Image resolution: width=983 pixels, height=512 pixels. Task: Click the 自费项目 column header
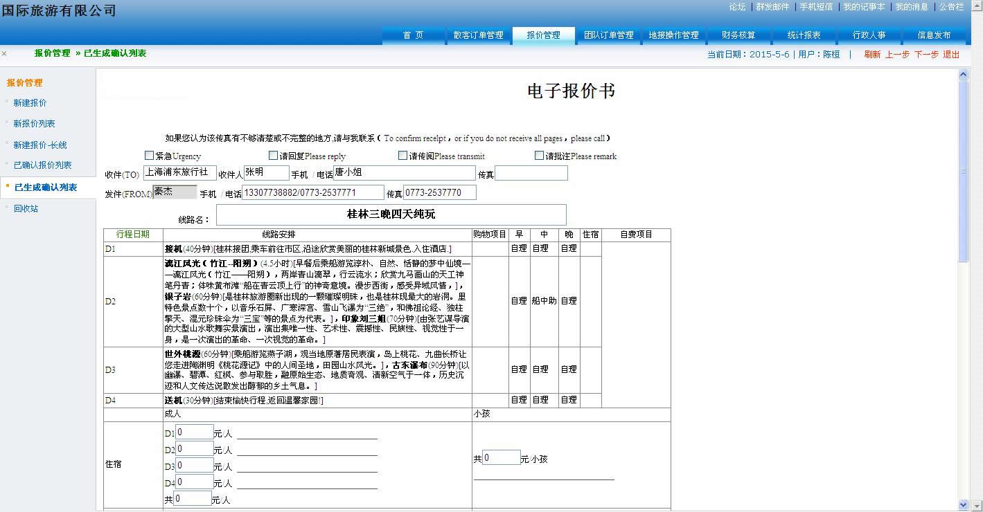click(x=636, y=235)
